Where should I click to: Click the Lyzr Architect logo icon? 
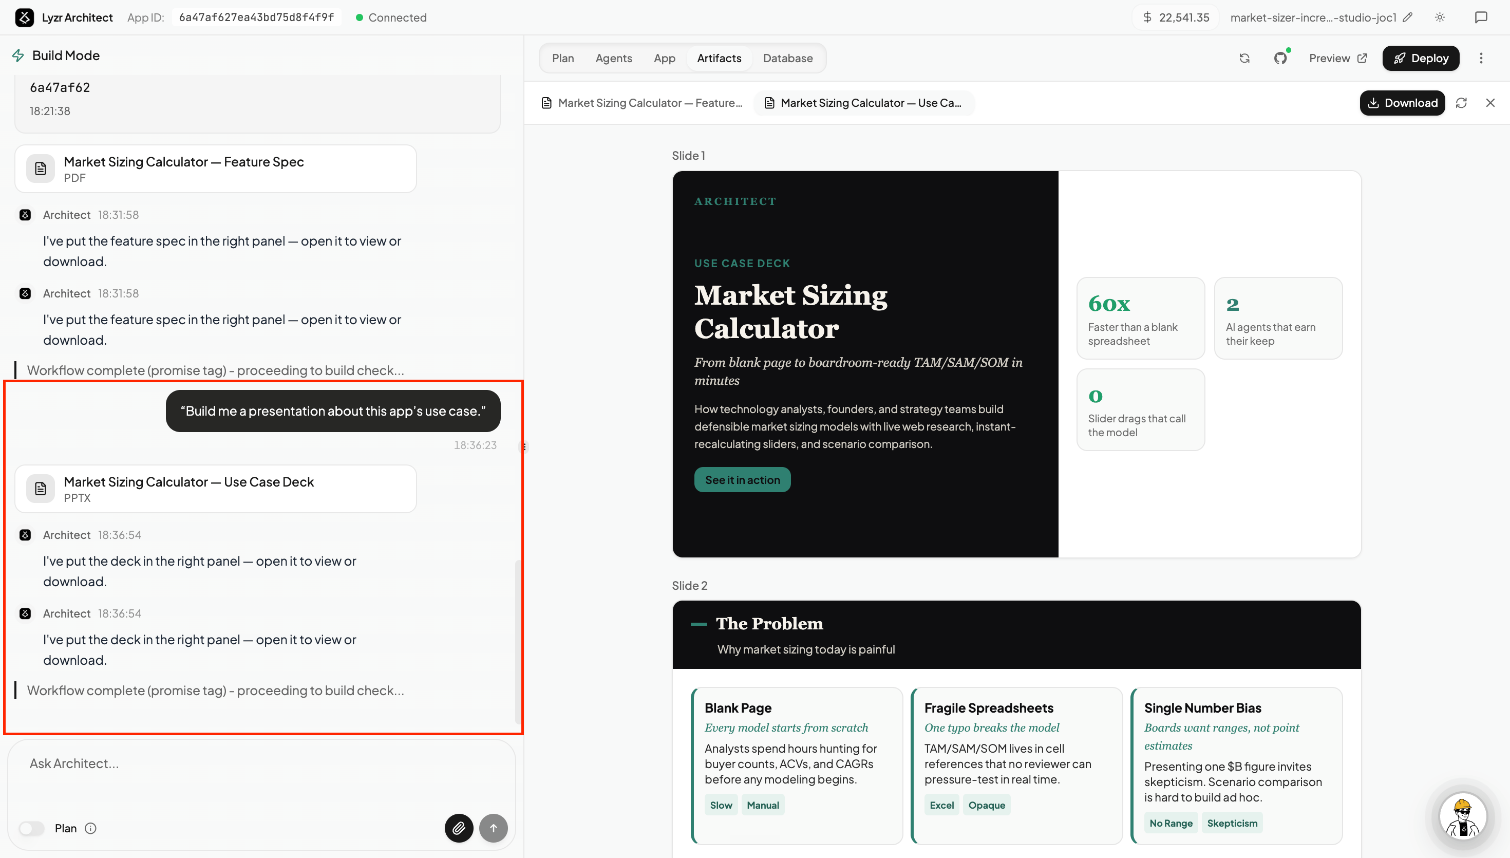[24, 17]
